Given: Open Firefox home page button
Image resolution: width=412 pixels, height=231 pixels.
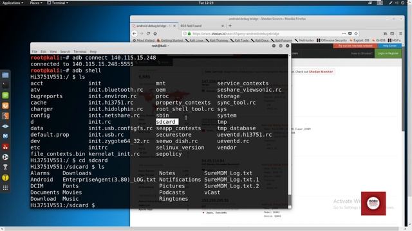Looking at the screenshot, I should (155, 33).
